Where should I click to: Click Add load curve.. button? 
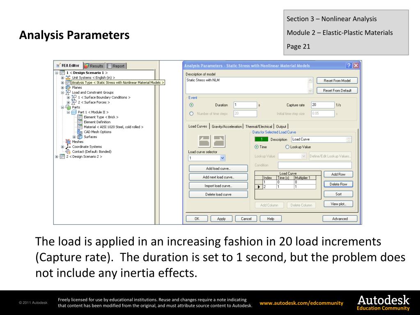(x=218, y=168)
